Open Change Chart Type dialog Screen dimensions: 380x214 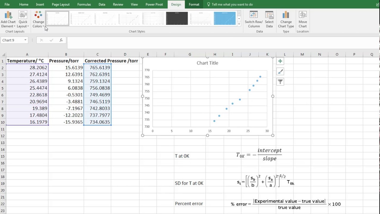point(286,20)
